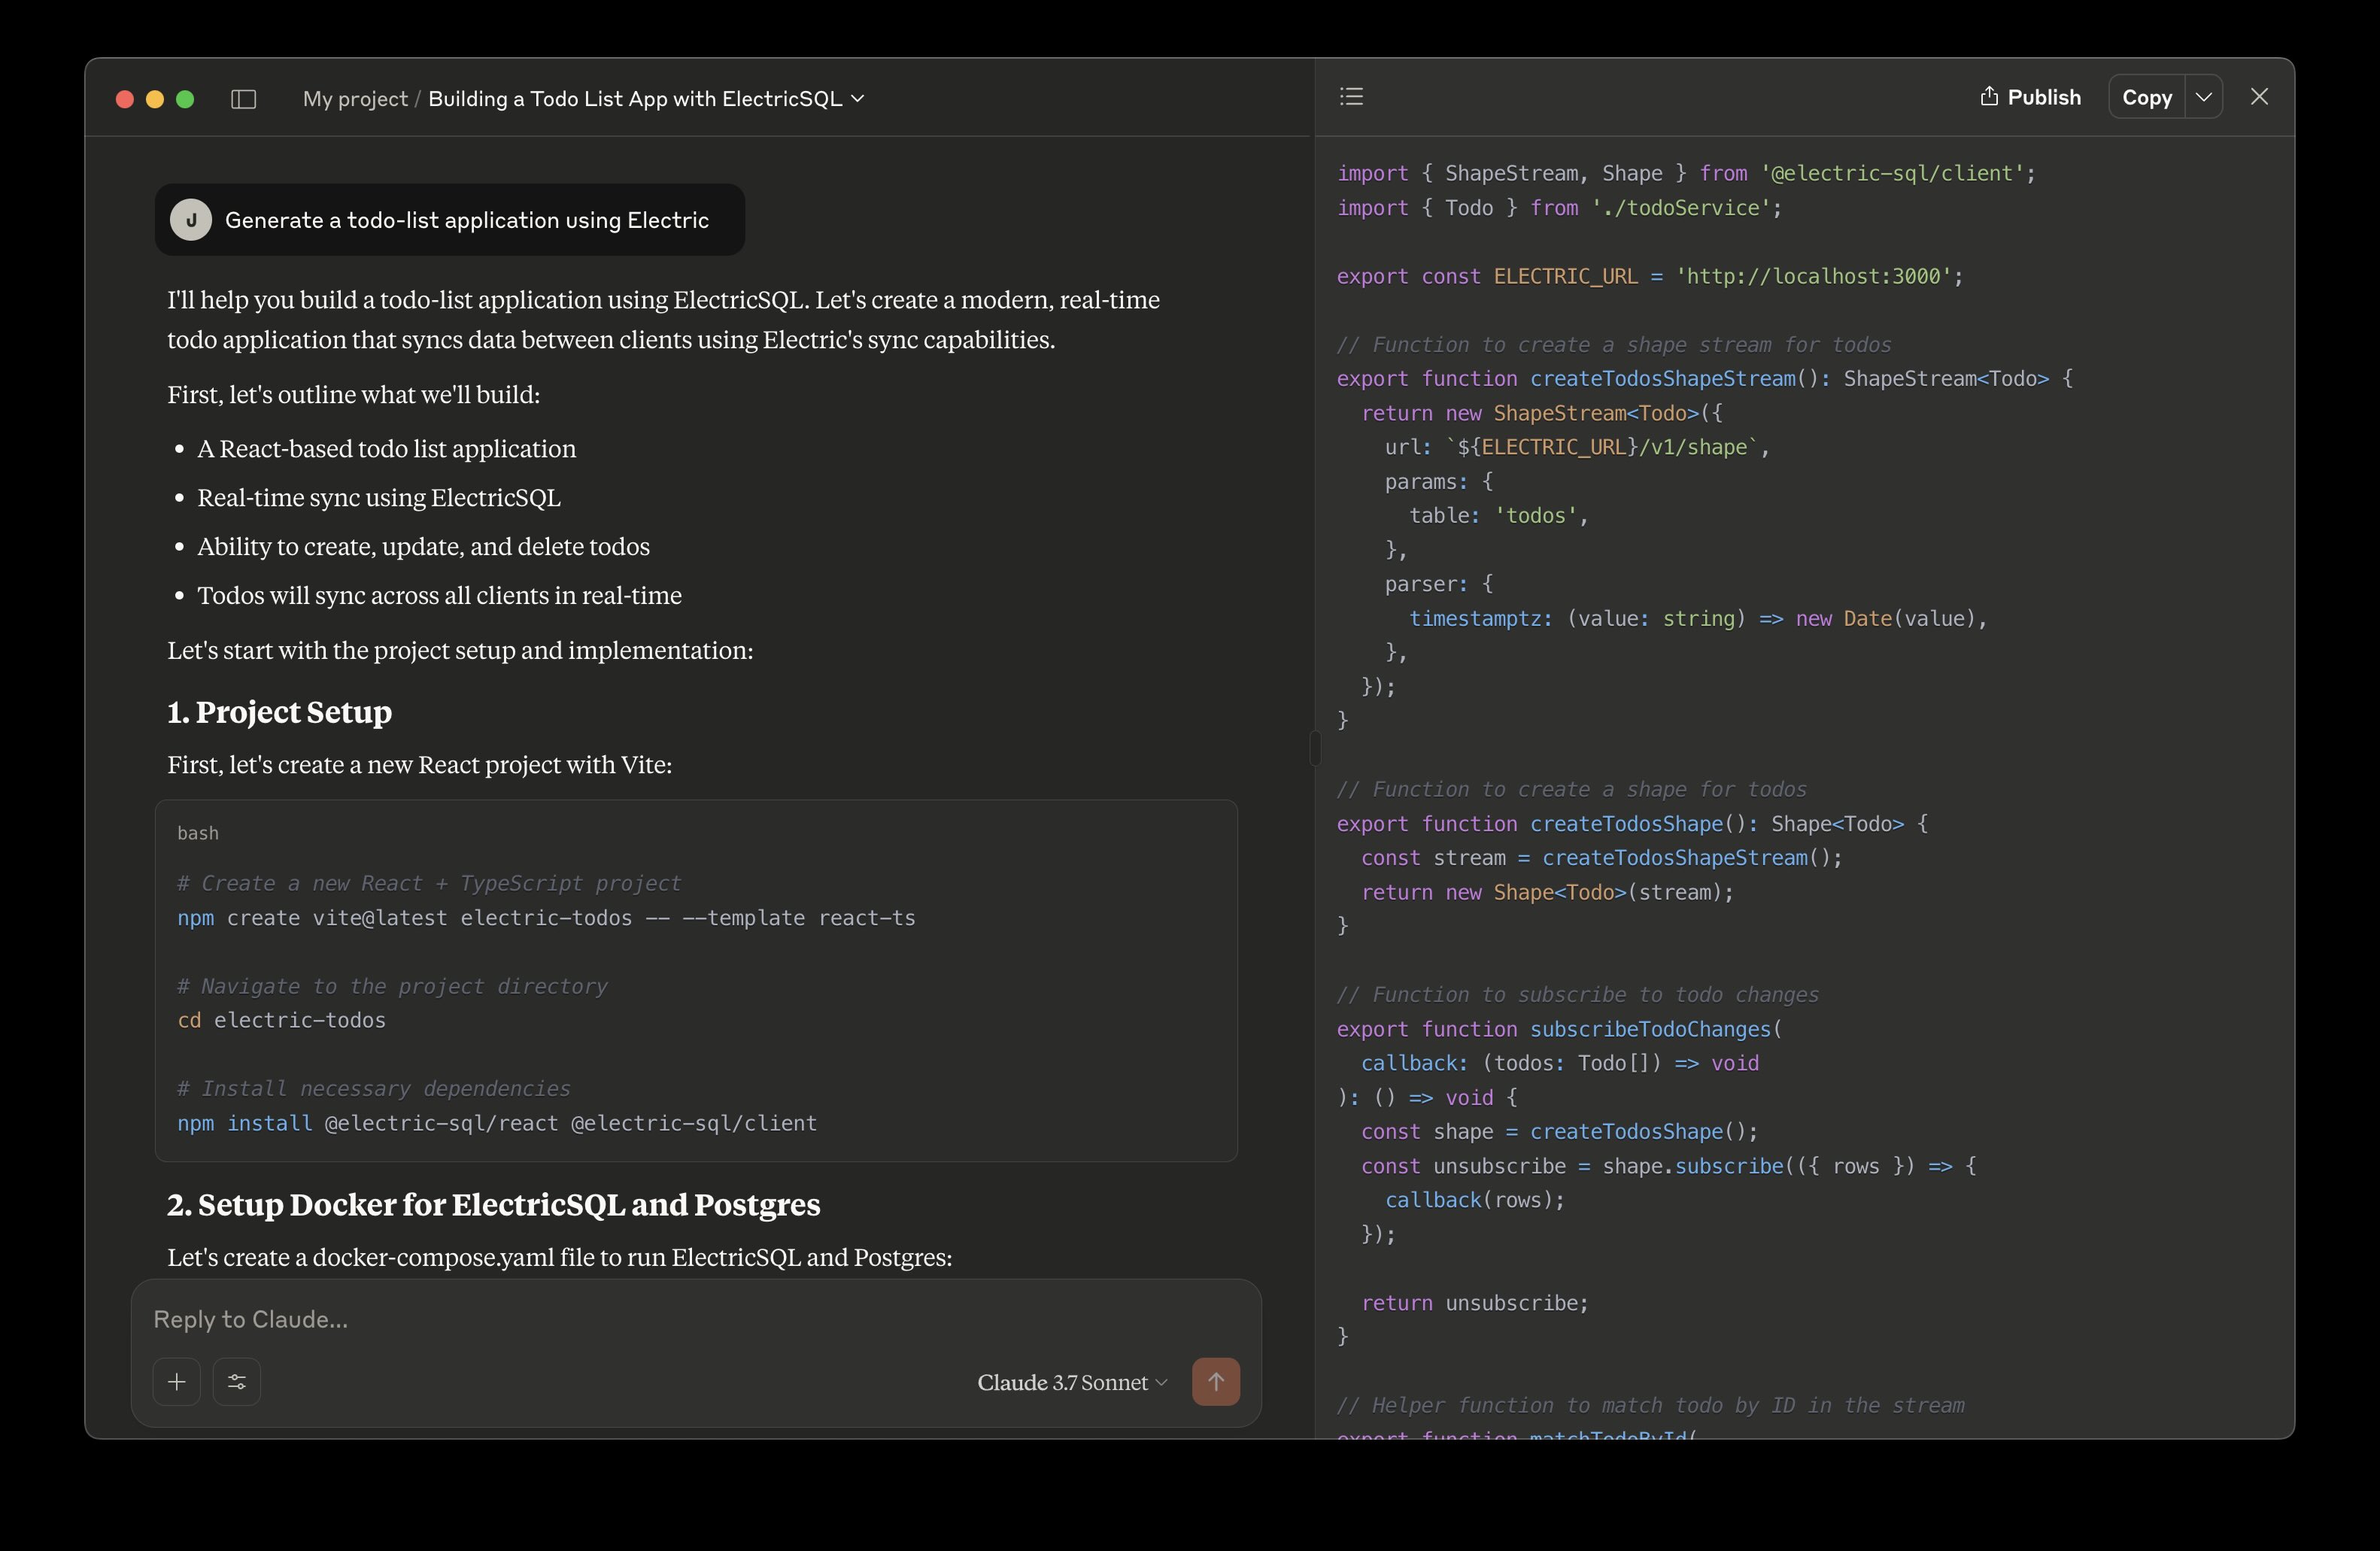This screenshot has height=1551, width=2380.
Task: Open the Claude 3.7 Sonnet model selector
Action: (x=1072, y=1382)
